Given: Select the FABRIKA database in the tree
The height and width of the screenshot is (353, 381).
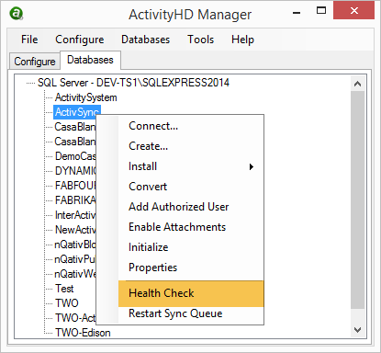Looking at the screenshot, I should (75, 200).
